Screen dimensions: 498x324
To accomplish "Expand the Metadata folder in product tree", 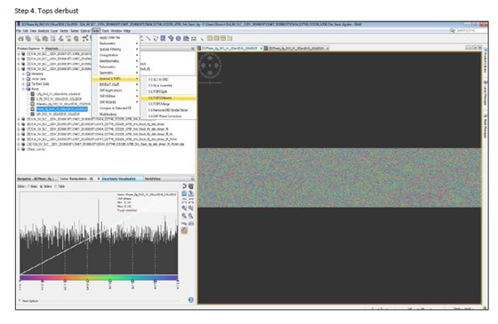I will 23,74.
